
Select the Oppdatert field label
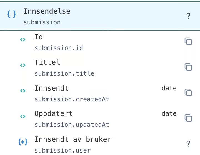click(54, 114)
